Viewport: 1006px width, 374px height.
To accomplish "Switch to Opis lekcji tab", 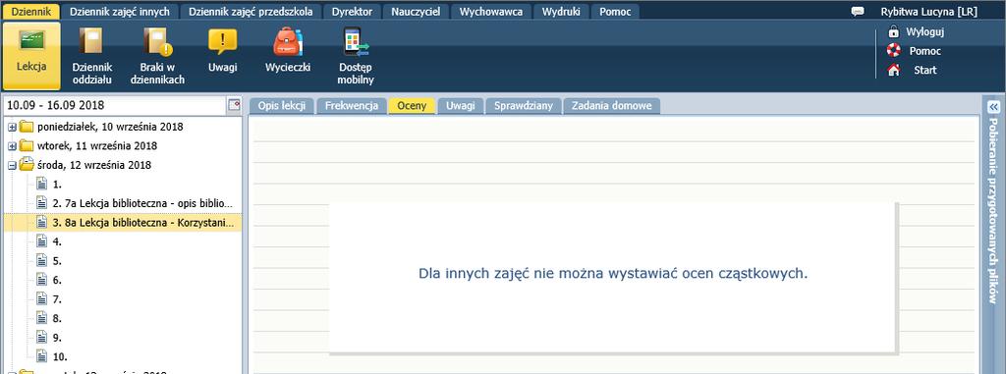I will point(282,106).
